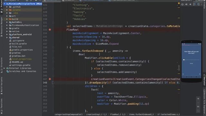Select the art folder
This screenshot has width=206, height=116.
(x=14, y=16)
